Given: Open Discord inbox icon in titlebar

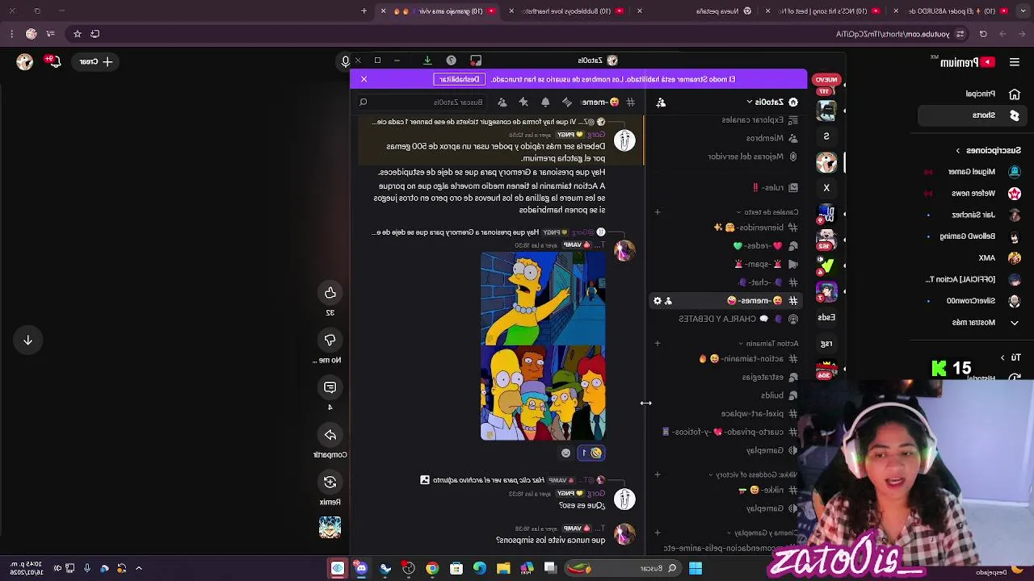Looking at the screenshot, I should (x=476, y=61).
